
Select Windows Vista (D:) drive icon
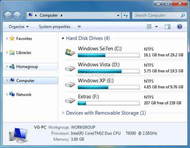click(x=70, y=69)
